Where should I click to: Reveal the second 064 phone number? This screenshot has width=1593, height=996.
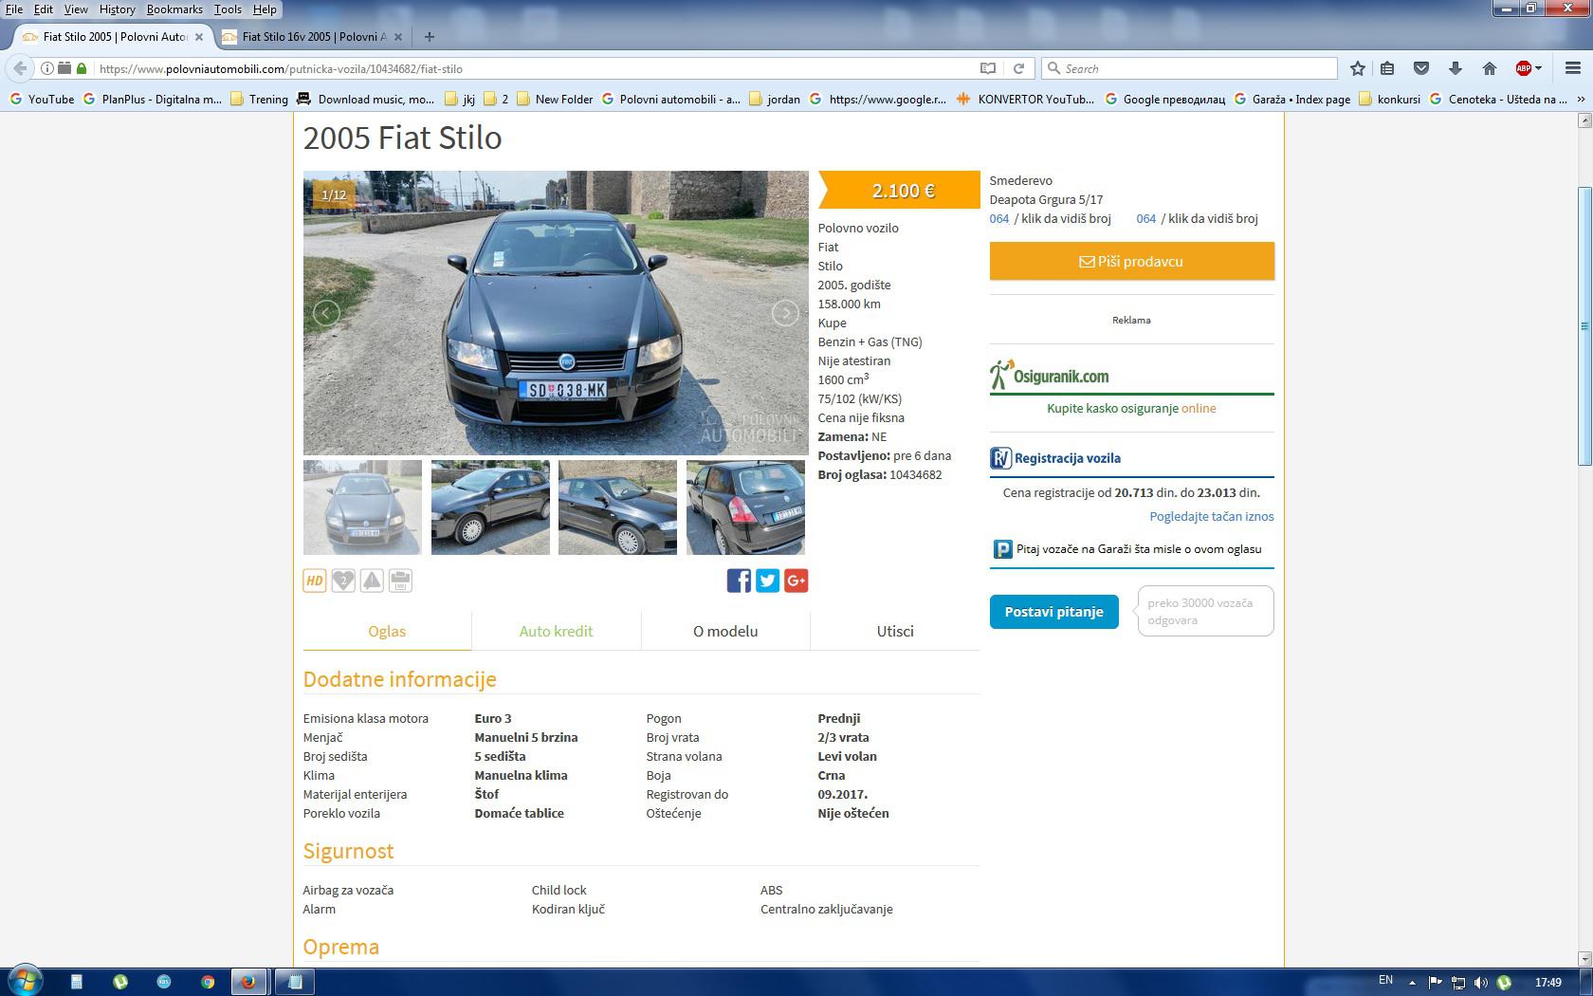[x=1197, y=218]
